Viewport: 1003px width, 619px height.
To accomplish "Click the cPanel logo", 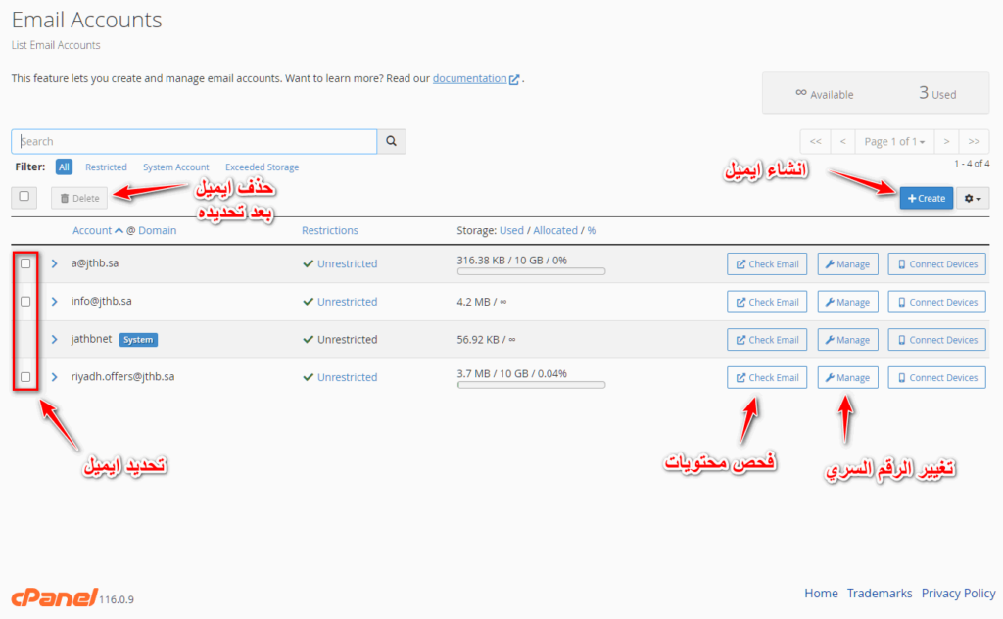I will click(54, 597).
